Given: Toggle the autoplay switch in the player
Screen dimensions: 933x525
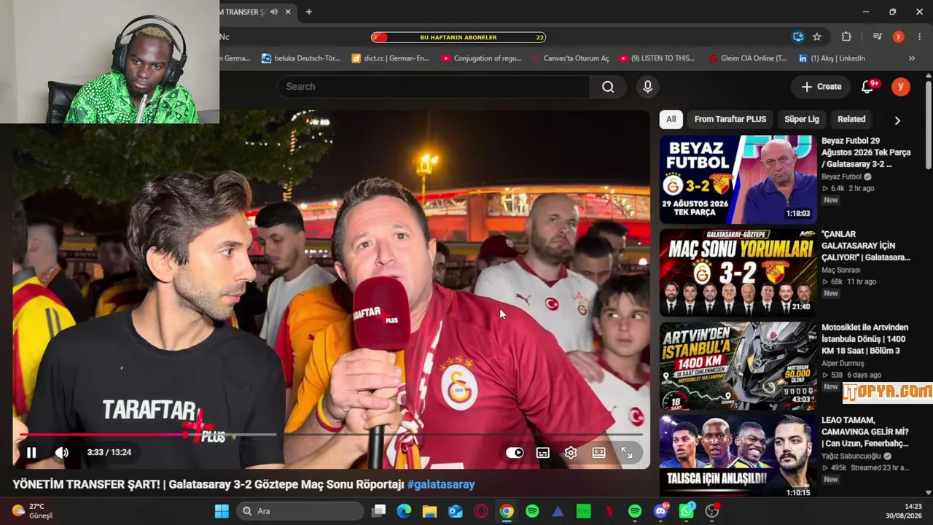Looking at the screenshot, I should pos(515,452).
